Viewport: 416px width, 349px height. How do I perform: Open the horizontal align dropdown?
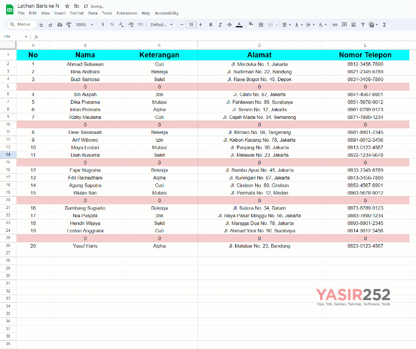287,24
